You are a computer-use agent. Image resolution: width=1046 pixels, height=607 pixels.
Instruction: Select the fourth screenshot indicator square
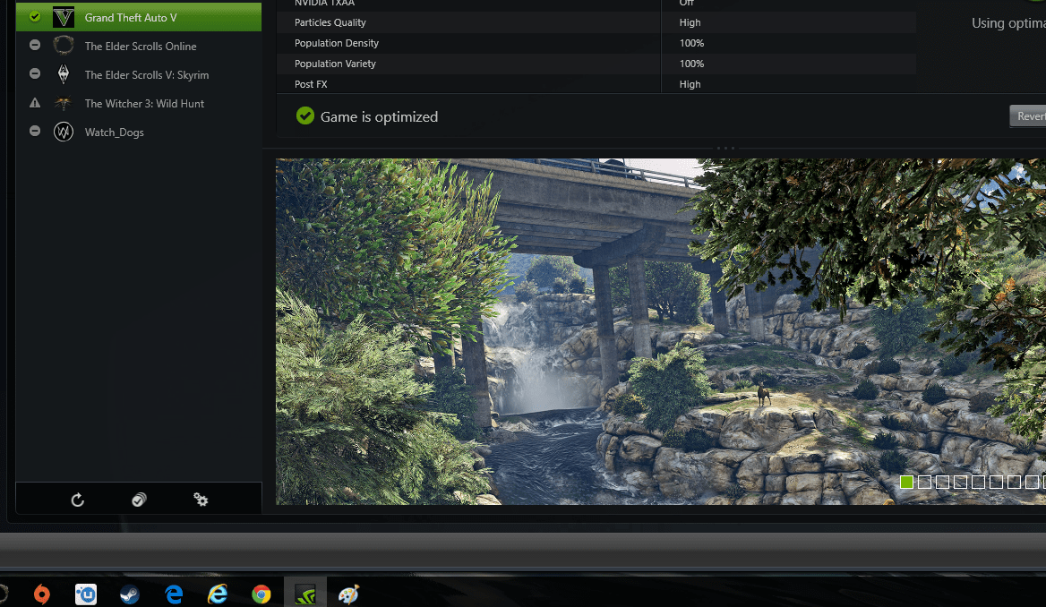tap(960, 482)
